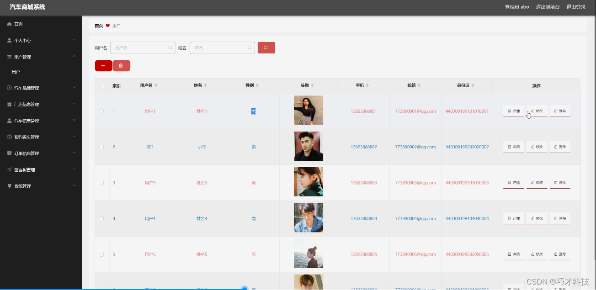Image resolution: width=596 pixels, height=290 pixels.
Task: Click the red search magnifier button
Action: pos(266,47)
